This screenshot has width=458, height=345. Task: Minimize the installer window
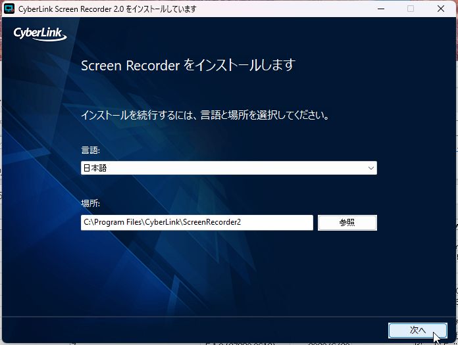tap(381, 9)
